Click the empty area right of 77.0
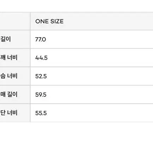Image resolution: width=153 pixels, height=153 pixels. [x=100, y=39]
